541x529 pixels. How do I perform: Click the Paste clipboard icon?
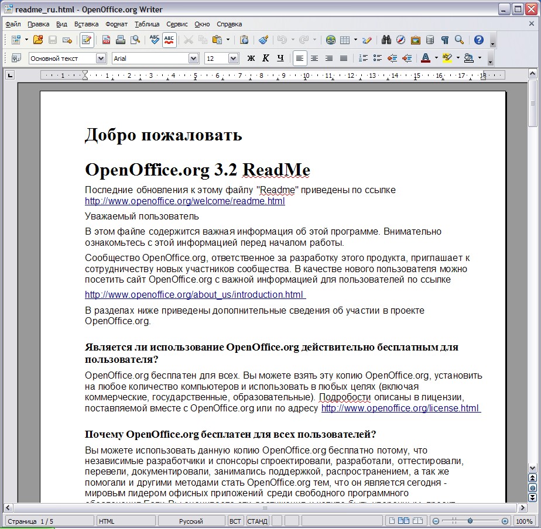[x=217, y=40]
